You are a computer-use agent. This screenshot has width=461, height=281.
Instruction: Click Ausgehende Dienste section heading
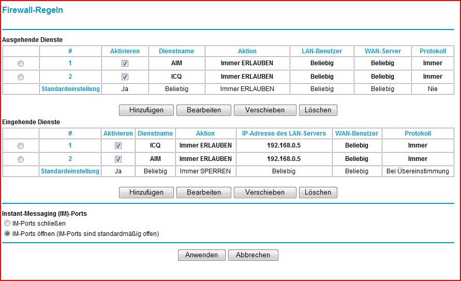[33, 40]
